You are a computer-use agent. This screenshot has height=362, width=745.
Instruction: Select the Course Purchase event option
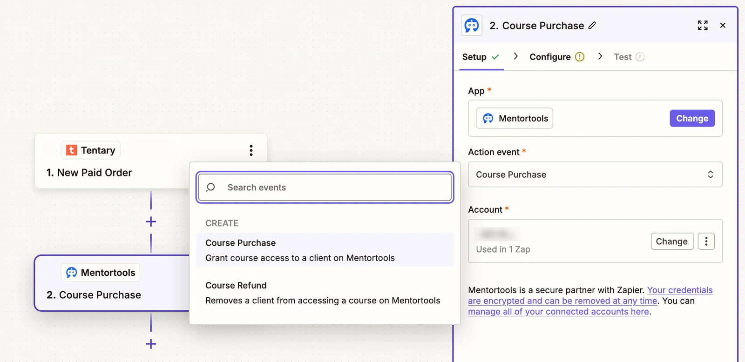pyautogui.click(x=325, y=250)
